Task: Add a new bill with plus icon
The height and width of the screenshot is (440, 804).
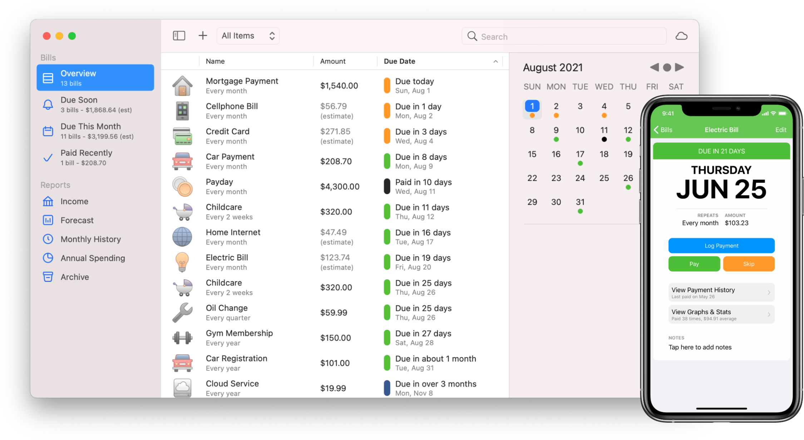Action: tap(203, 36)
